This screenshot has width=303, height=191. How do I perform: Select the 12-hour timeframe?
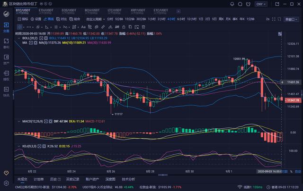tap(192, 19)
